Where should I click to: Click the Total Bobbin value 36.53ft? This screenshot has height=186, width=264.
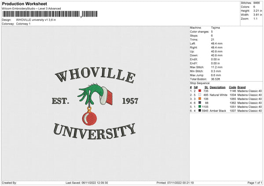click(x=216, y=79)
